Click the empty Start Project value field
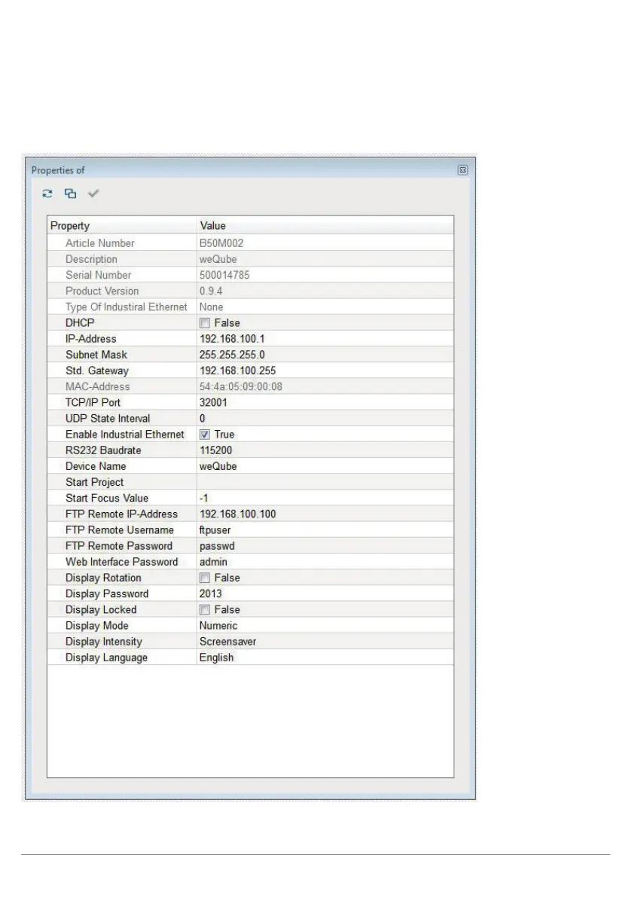Screen dimensions: 632x897 [x=324, y=482]
